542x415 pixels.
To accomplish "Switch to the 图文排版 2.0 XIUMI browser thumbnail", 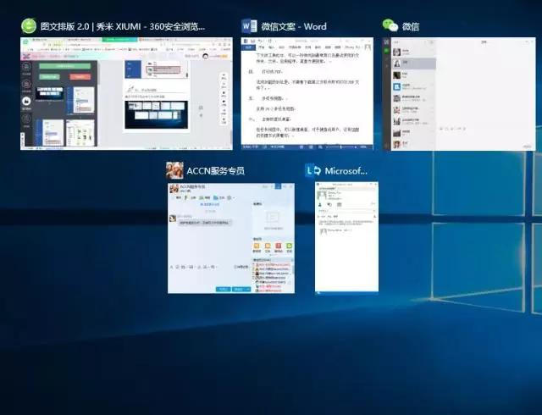I will [x=127, y=93].
